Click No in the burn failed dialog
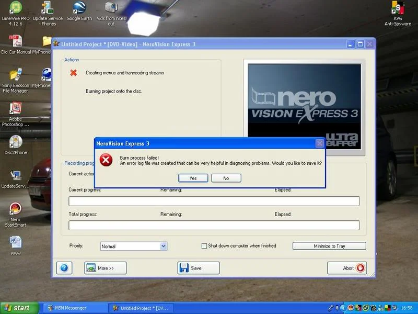418x314 pixels. point(226,178)
